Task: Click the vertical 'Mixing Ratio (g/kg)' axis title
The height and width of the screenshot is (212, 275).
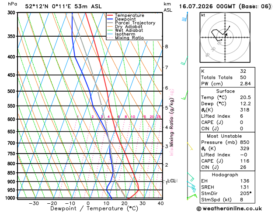Action: point(171,123)
